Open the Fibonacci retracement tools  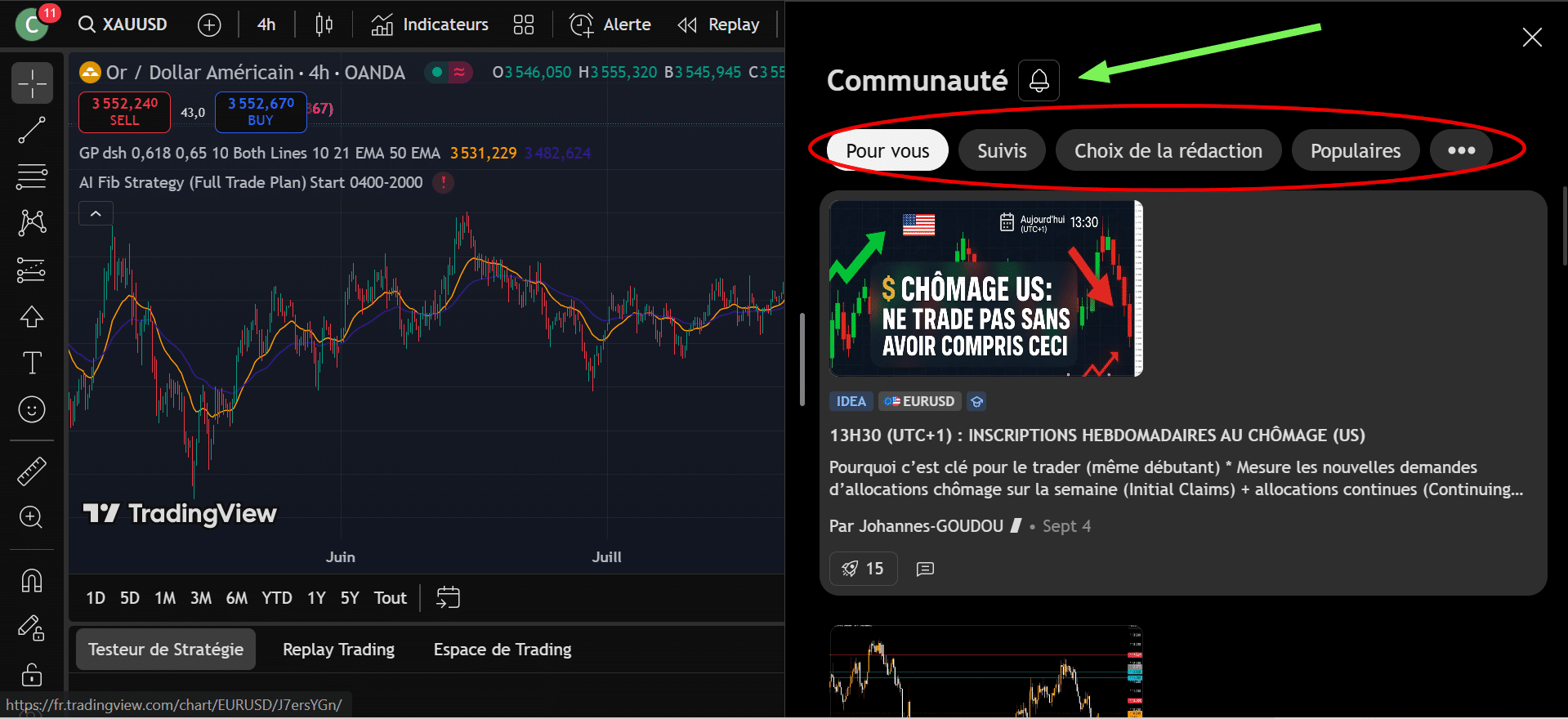[32, 176]
